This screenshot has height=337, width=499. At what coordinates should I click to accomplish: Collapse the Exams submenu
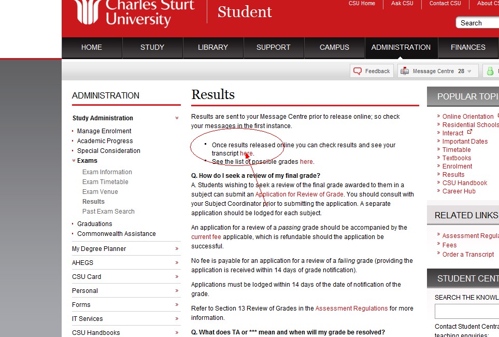point(74,161)
